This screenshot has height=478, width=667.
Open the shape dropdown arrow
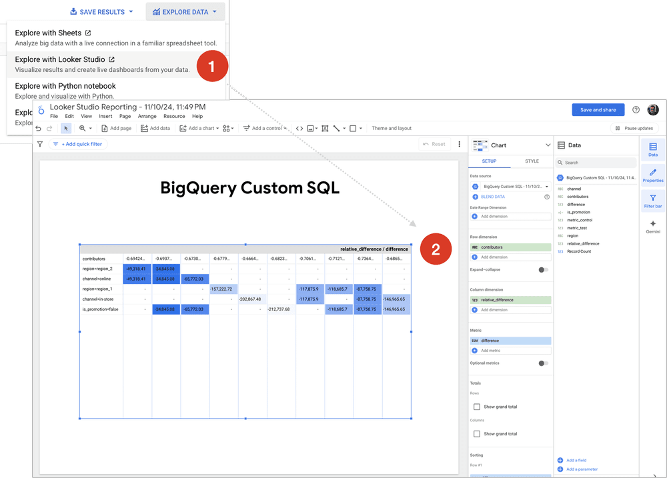point(361,129)
